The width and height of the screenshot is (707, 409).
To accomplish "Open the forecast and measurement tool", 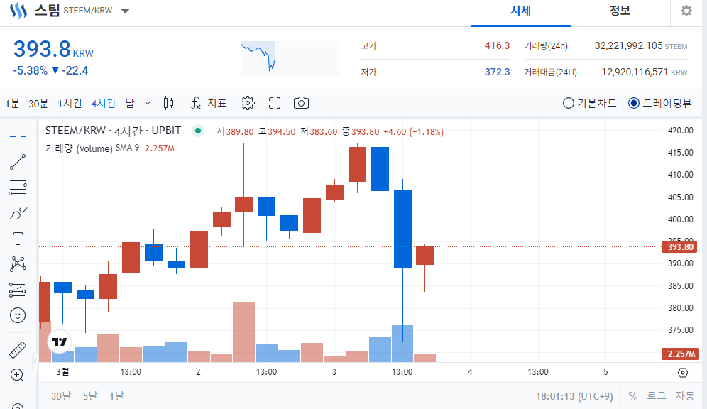I will pos(18,290).
